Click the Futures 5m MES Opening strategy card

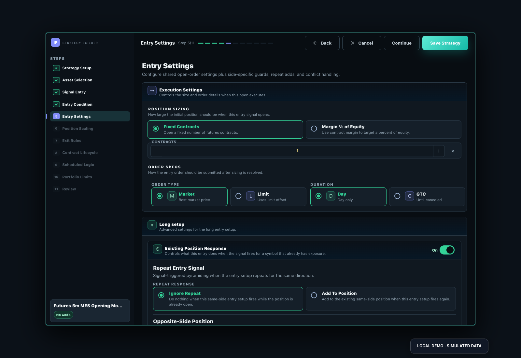90,311
